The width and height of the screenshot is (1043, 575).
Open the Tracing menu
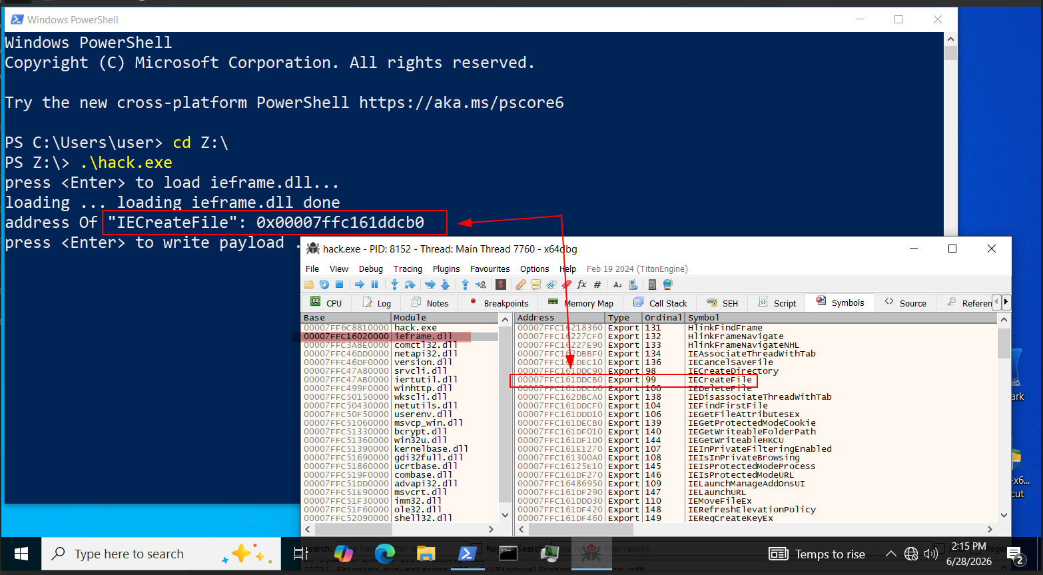(408, 269)
